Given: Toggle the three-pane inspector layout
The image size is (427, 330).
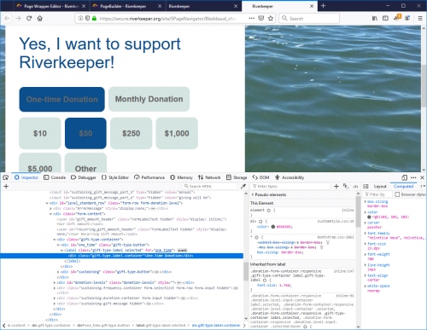Looking at the screenshot, I should 366,187.
